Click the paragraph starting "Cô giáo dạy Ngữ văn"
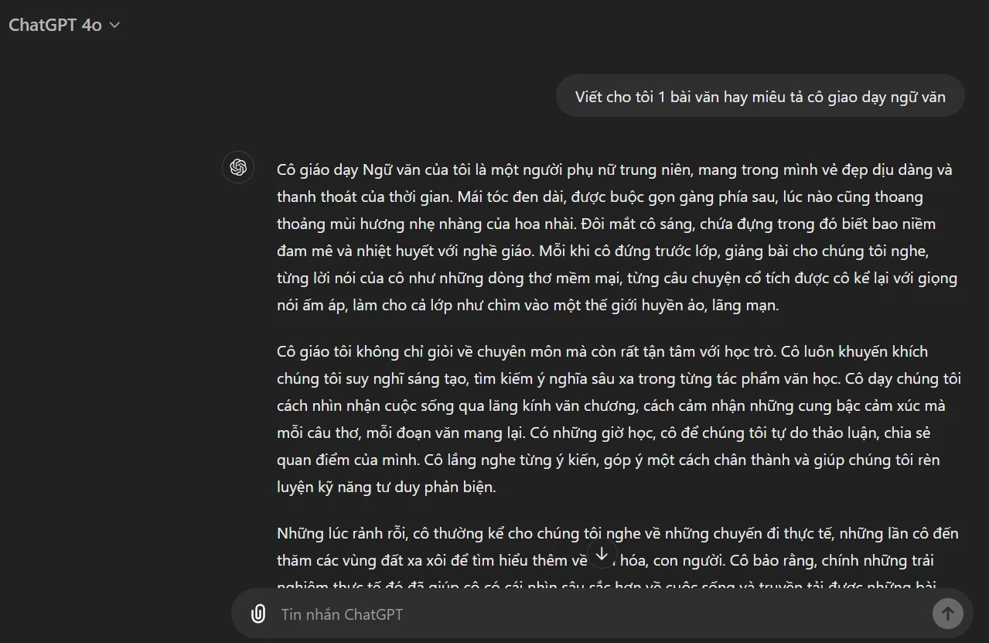This screenshot has width=989, height=643. coord(617,237)
